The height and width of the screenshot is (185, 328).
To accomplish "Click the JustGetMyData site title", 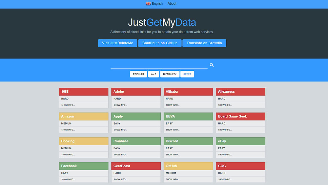I will (x=162, y=22).
